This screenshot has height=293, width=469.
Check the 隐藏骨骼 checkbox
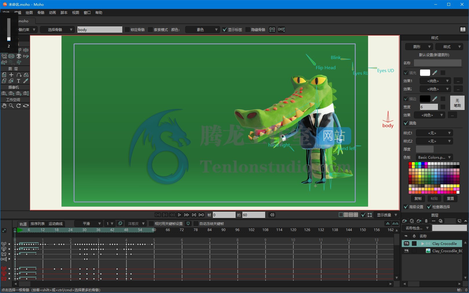point(248,30)
